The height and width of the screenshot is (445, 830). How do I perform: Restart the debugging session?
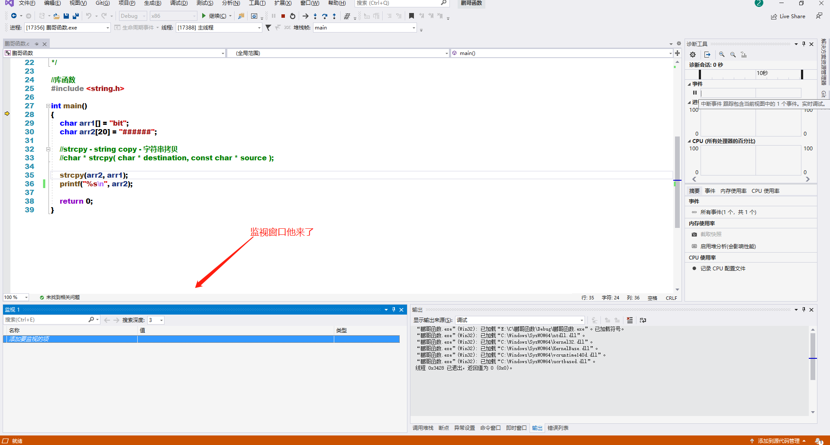coord(293,16)
